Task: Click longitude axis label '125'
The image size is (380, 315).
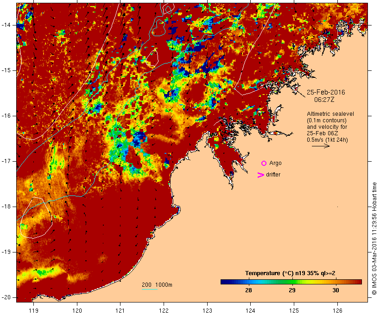Action: click(294, 311)
